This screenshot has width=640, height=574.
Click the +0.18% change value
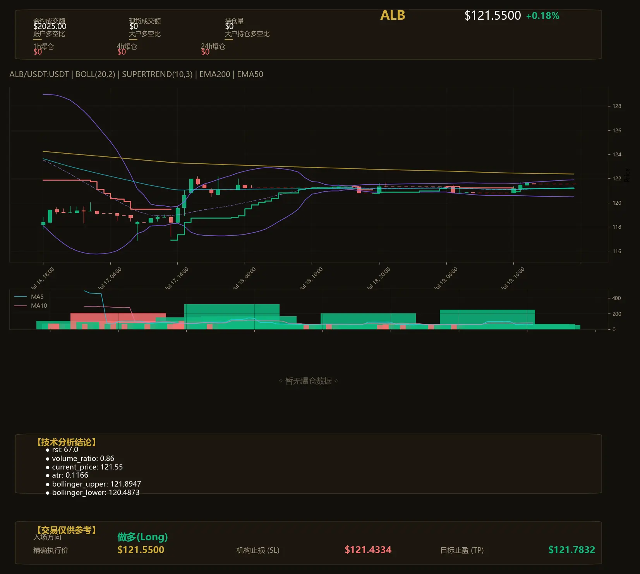click(542, 16)
